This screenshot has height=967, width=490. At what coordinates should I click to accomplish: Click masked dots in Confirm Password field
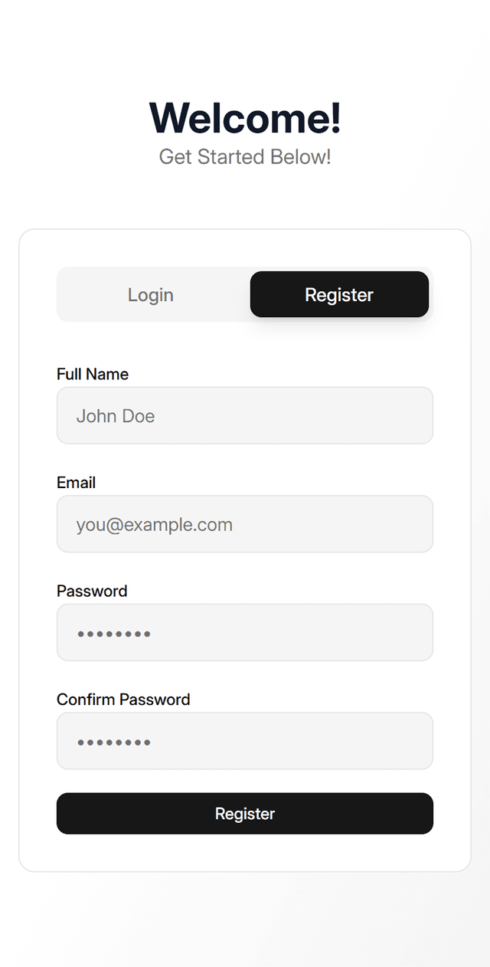114,742
